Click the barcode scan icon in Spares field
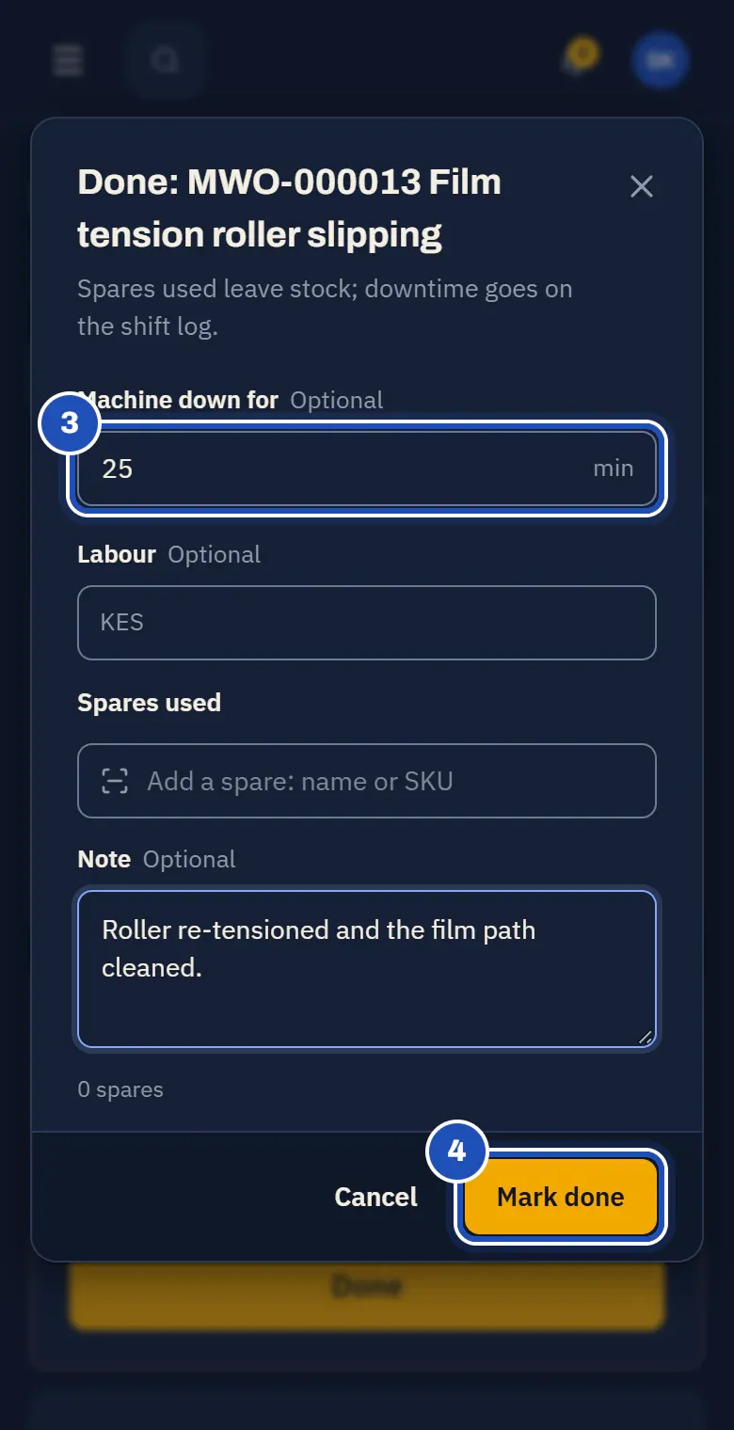Viewport: 734px width, 1430px height. click(115, 781)
